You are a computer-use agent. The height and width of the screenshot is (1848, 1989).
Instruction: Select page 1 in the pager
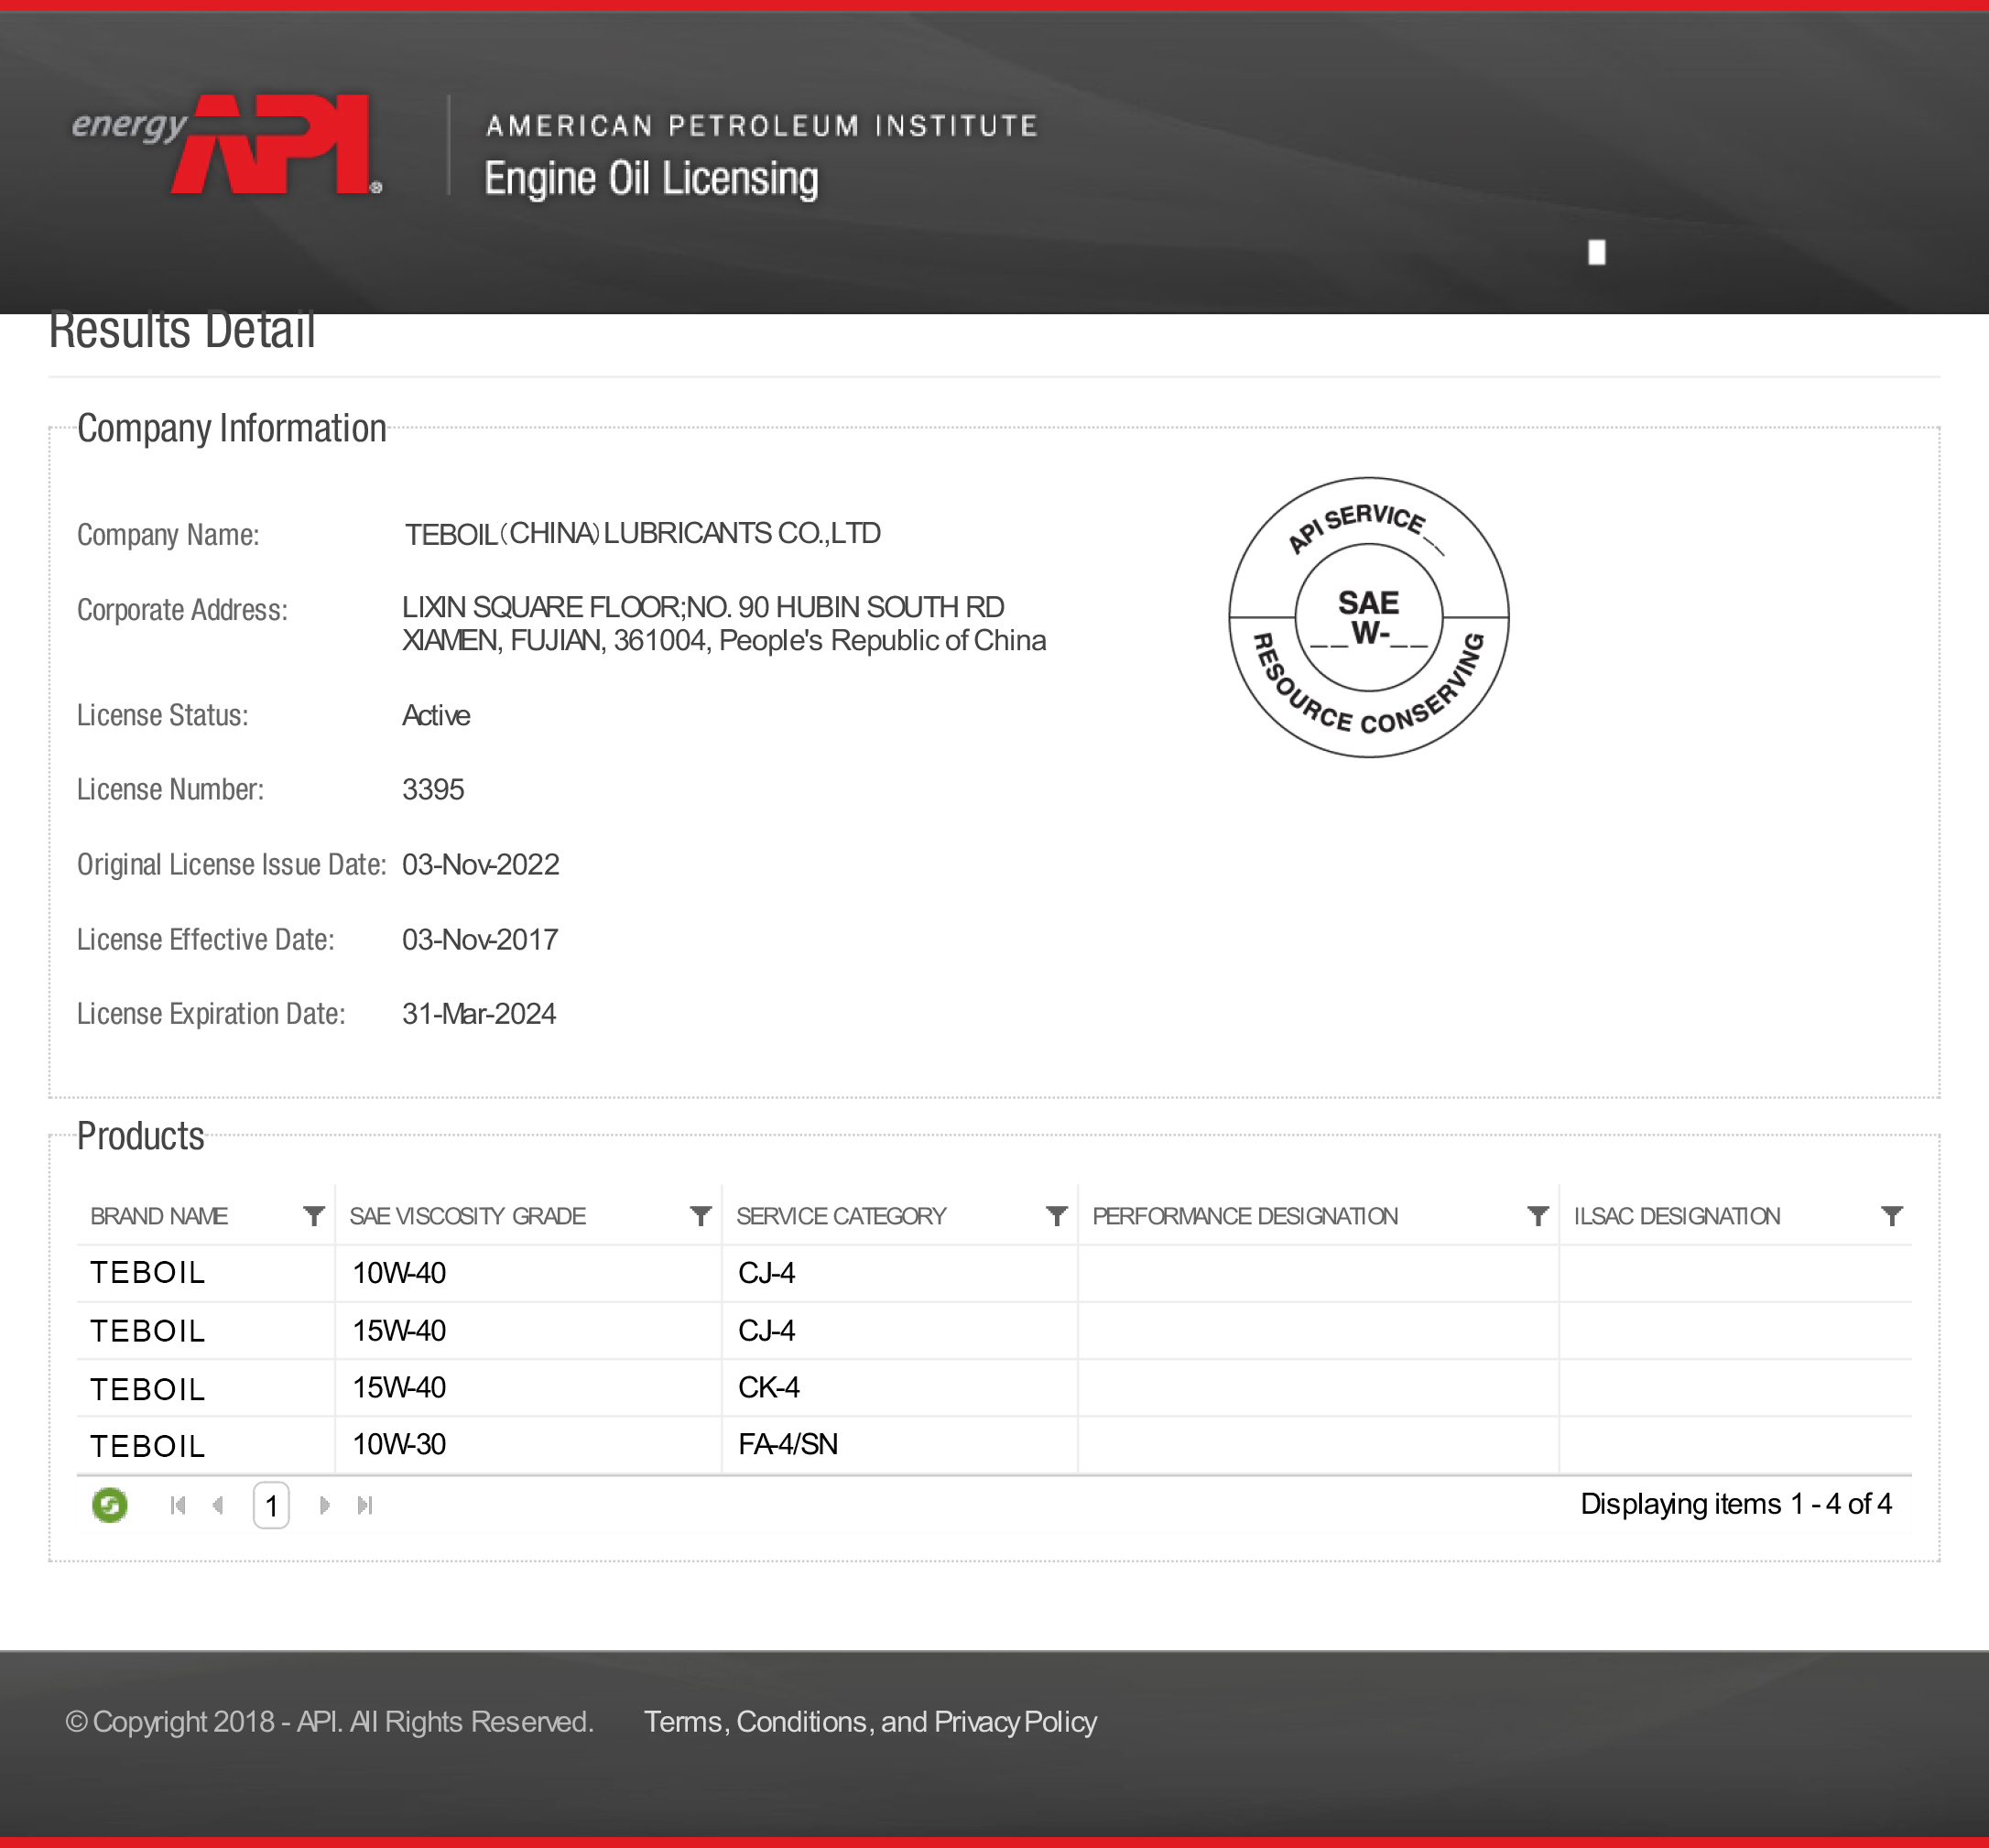(x=271, y=1505)
